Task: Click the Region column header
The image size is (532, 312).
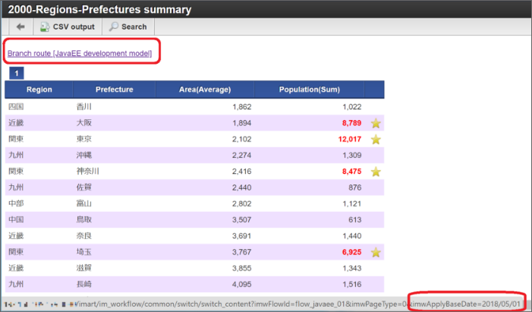Action: [x=39, y=90]
